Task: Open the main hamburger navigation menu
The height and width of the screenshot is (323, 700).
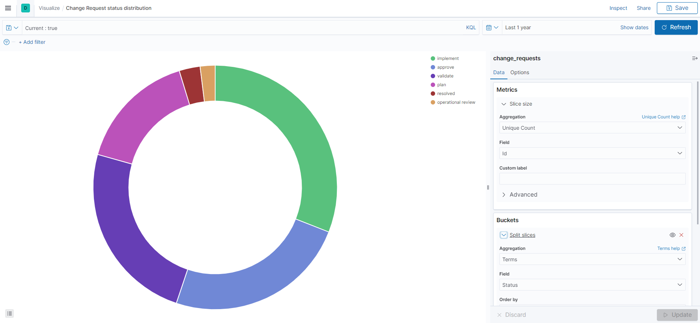Action: coord(8,8)
